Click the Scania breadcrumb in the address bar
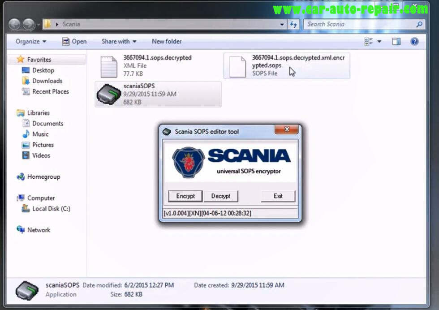439x310 pixels. (x=71, y=24)
